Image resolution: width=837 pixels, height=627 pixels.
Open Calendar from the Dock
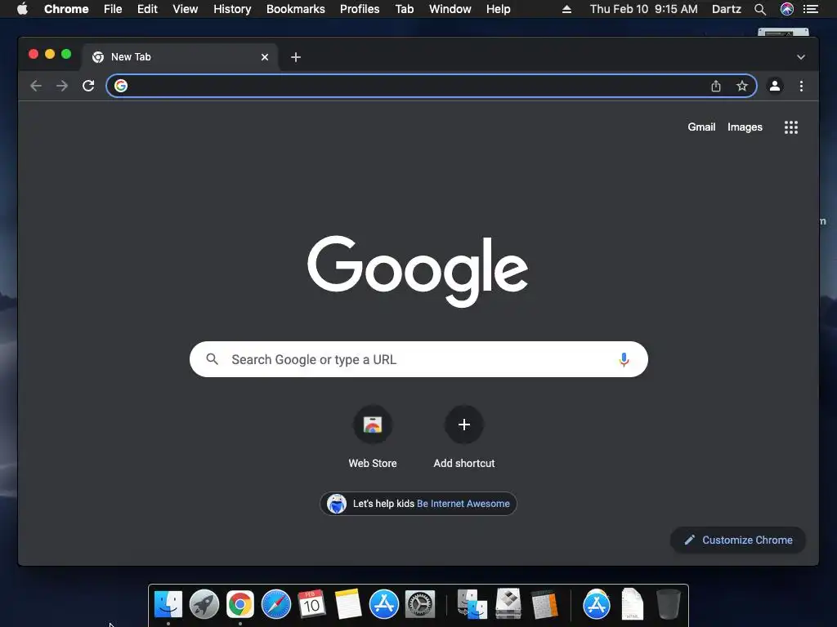click(x=311, y=605)
